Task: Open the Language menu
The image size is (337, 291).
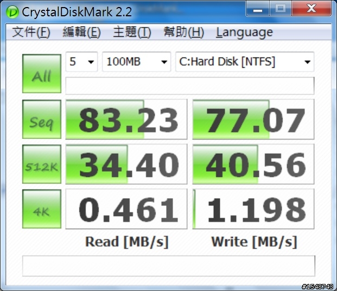Action: pyautogui.click(x=244, y=33)
